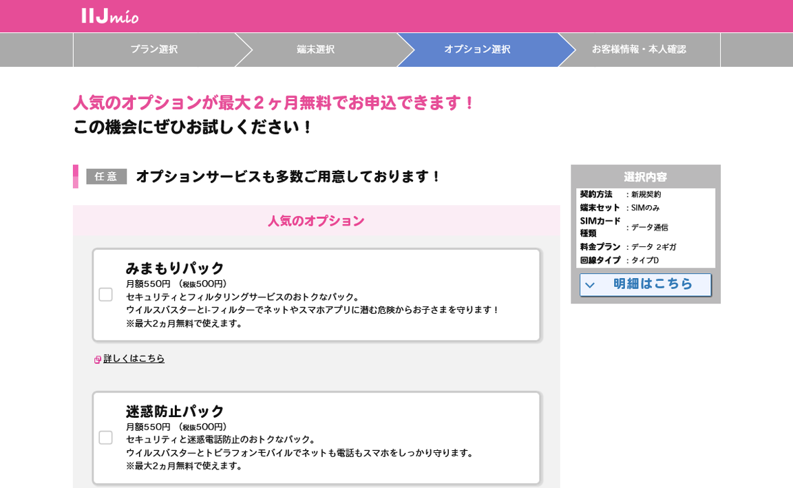Click the 迷惑防止パック title text

[175, 411]
